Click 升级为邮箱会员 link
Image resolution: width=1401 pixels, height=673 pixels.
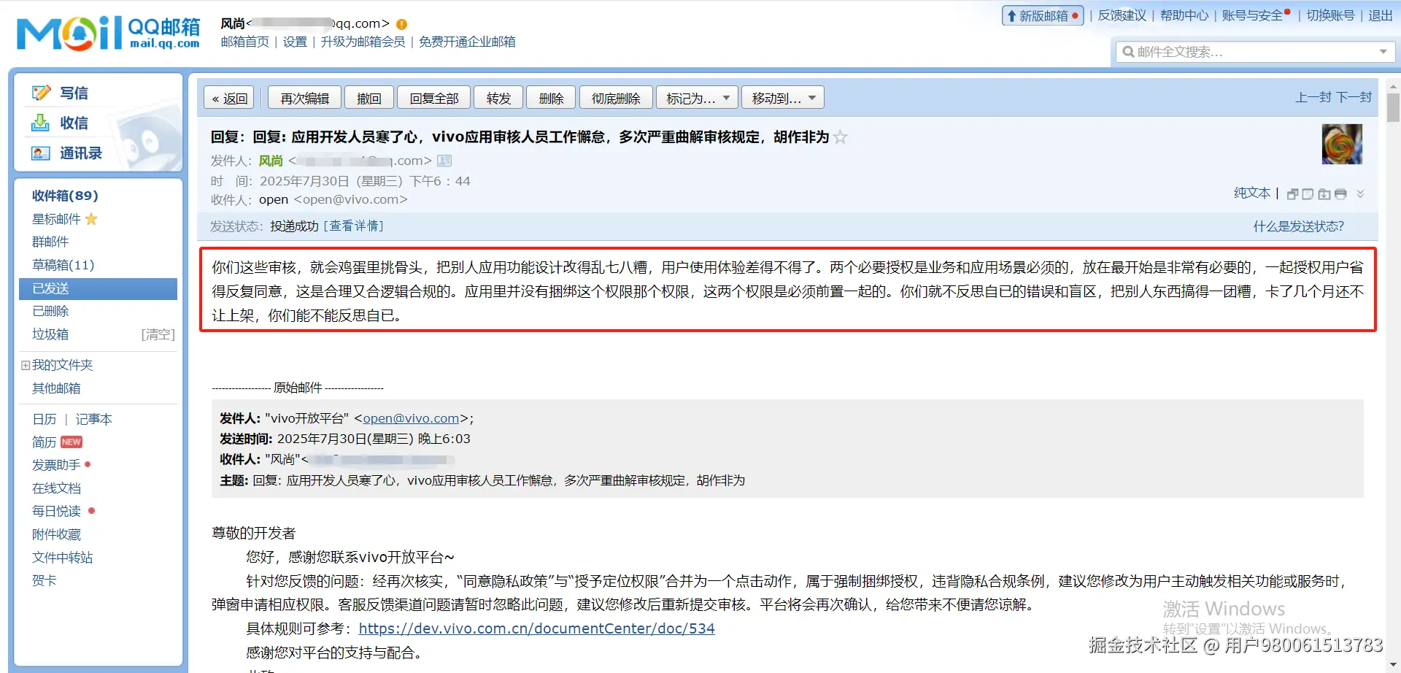[x=363, y=42]
